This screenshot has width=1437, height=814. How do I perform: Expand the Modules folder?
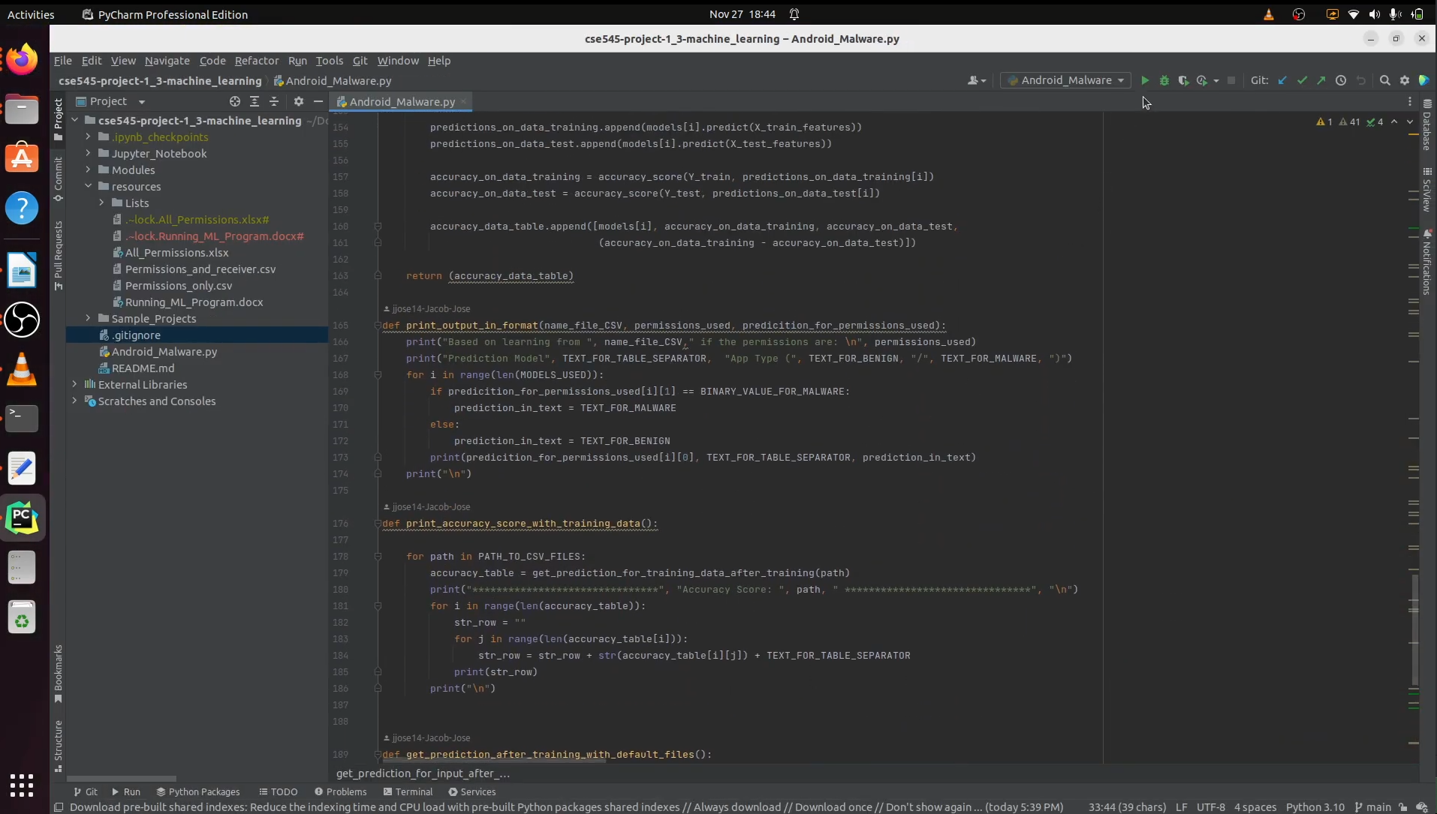coord(88,170)
